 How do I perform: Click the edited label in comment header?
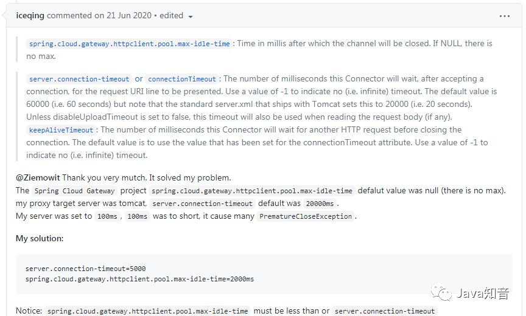171,16
